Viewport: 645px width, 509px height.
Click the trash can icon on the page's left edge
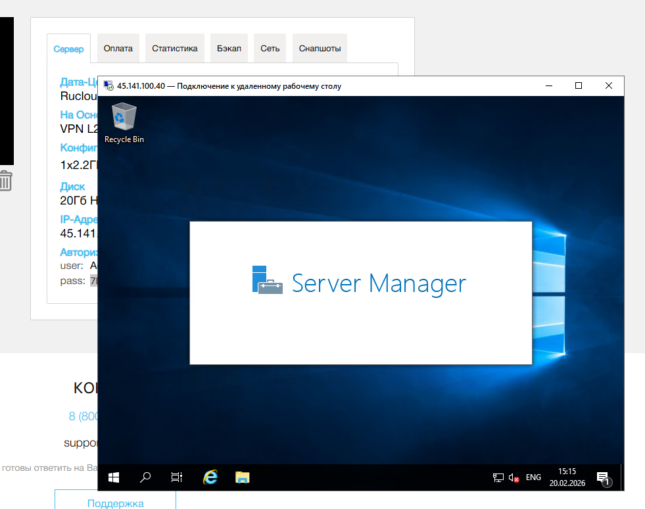[x=6, y=181]
